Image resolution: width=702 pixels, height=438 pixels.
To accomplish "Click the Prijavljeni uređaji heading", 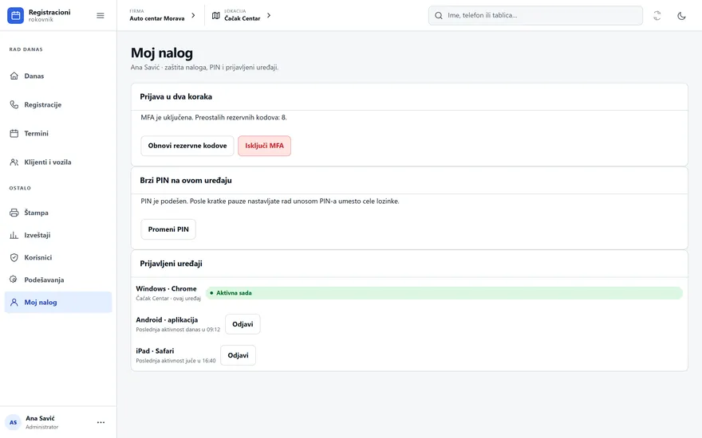I will tap(171, 264).
